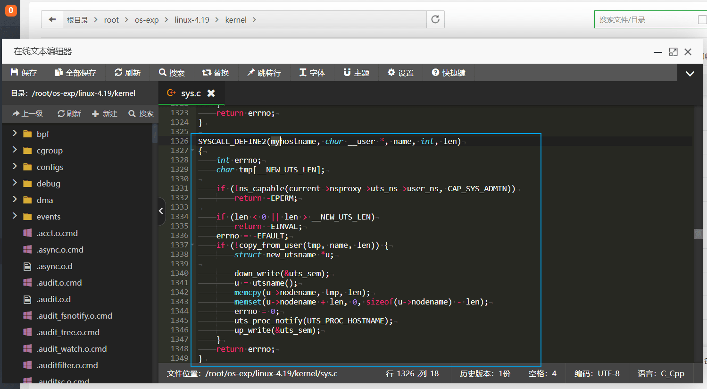Open the .audit_tree.o.cmd file
The image size is (707, 389).
[x=68, y=332]
